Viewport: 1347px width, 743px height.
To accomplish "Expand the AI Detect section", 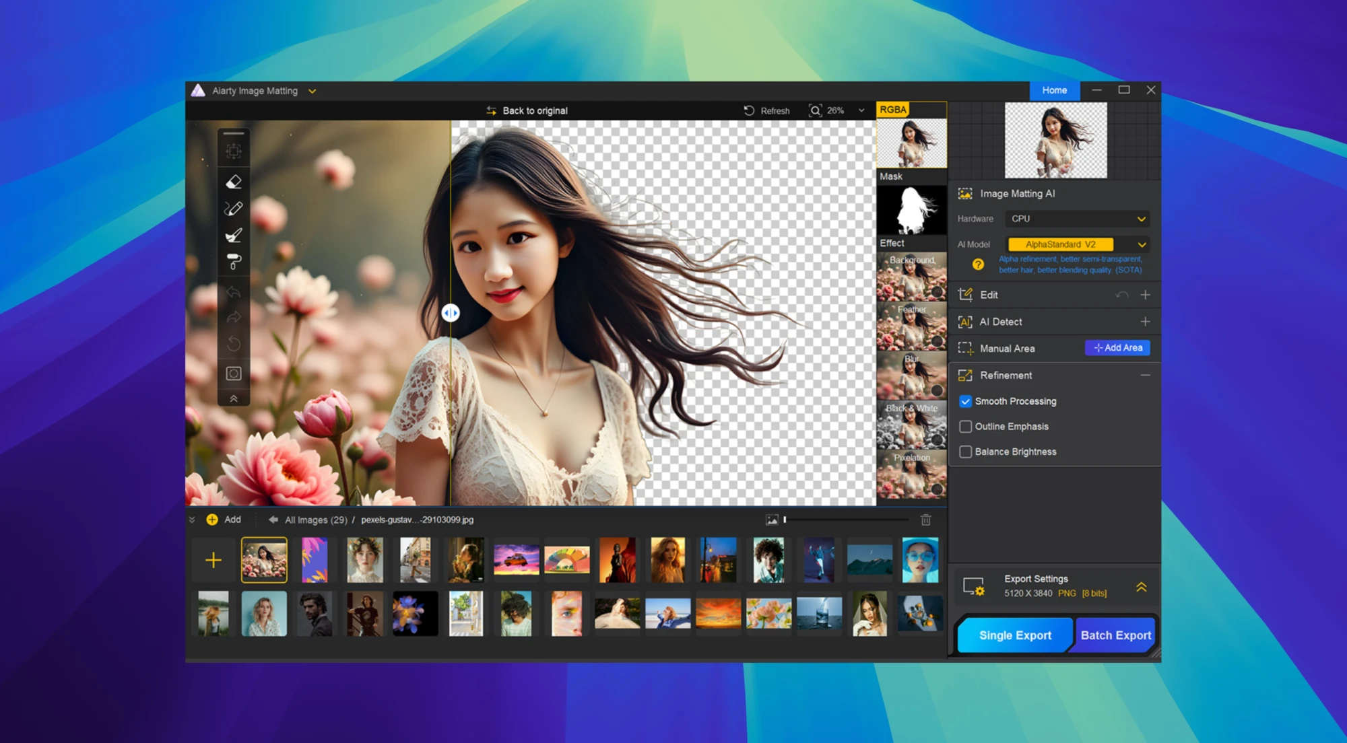I will click(x=1145, y=322).
